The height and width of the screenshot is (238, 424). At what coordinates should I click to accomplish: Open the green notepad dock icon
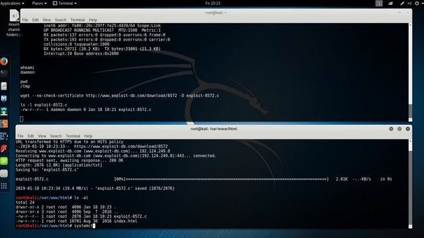[x=4, y=161]
